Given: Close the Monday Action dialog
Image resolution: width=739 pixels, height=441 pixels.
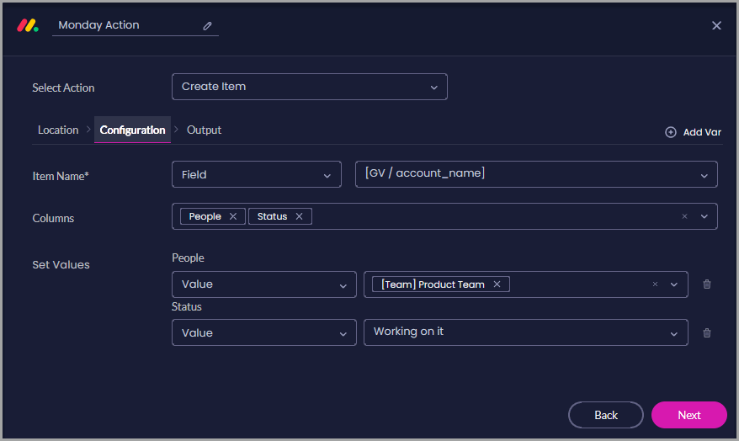Looking at the screenshot, I should pos(716,25).
